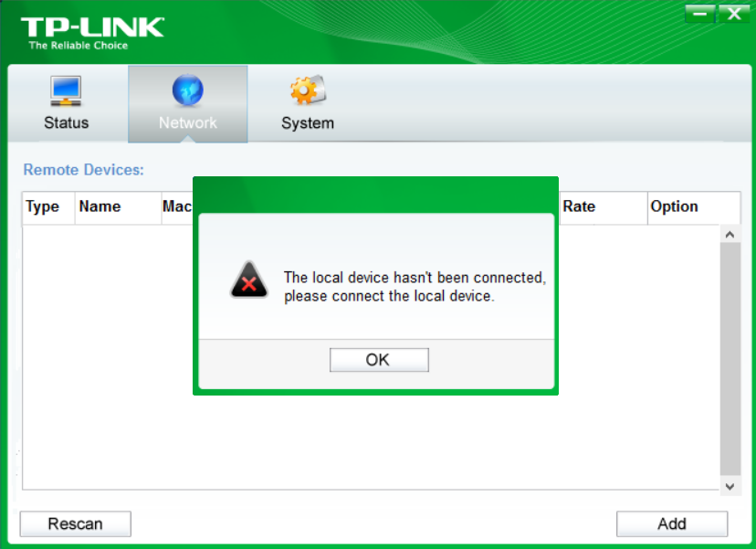Viewport: 756px width, 549px height.
Task: Click the Rescan button
Action: pyautogui.click(x=75, y=524)
